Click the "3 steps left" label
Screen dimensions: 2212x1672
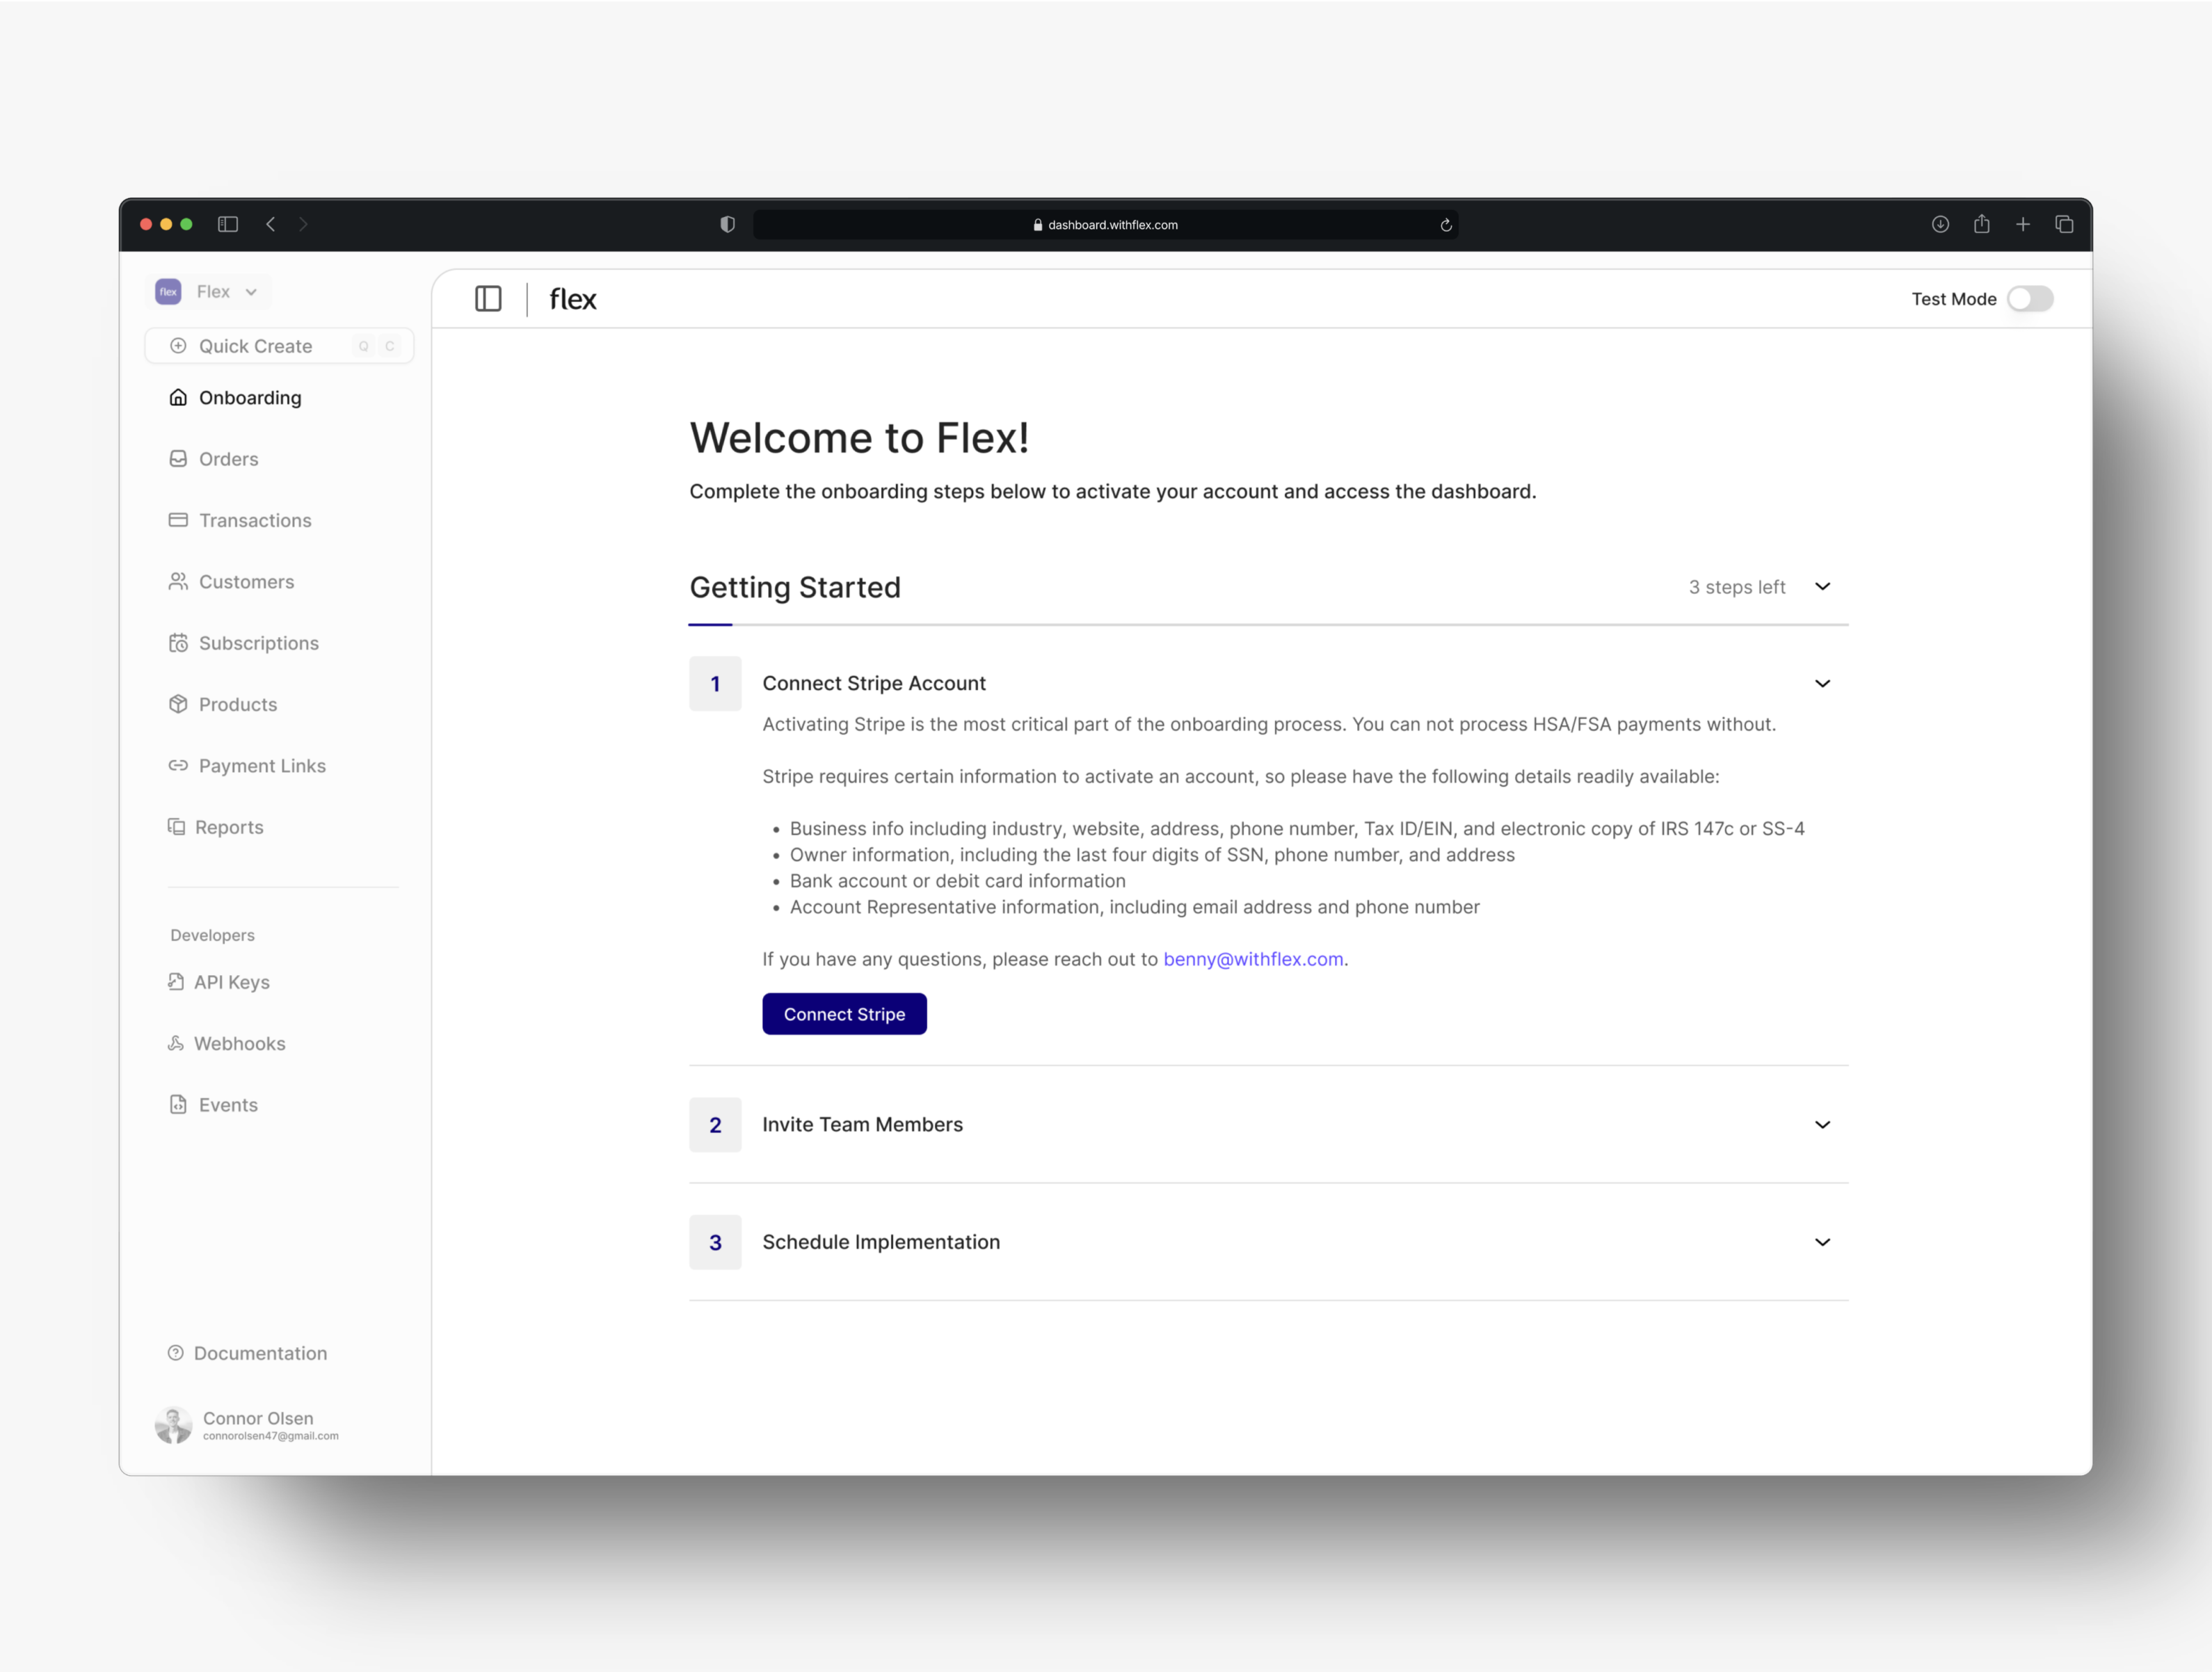click(x=1737, y=587)
